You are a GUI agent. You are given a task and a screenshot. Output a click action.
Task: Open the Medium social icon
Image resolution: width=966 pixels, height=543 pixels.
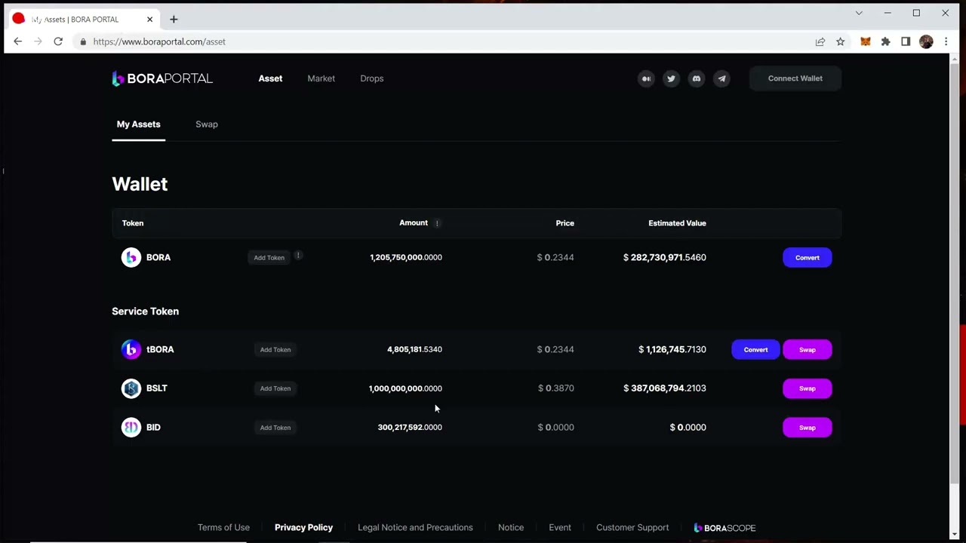tap(646, 78)
